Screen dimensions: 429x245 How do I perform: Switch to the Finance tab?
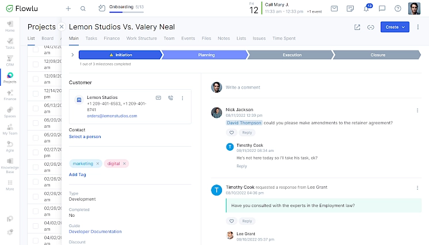112,39
